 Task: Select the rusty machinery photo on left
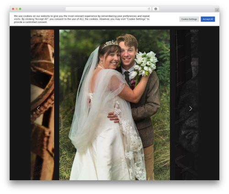click(42, 105)
